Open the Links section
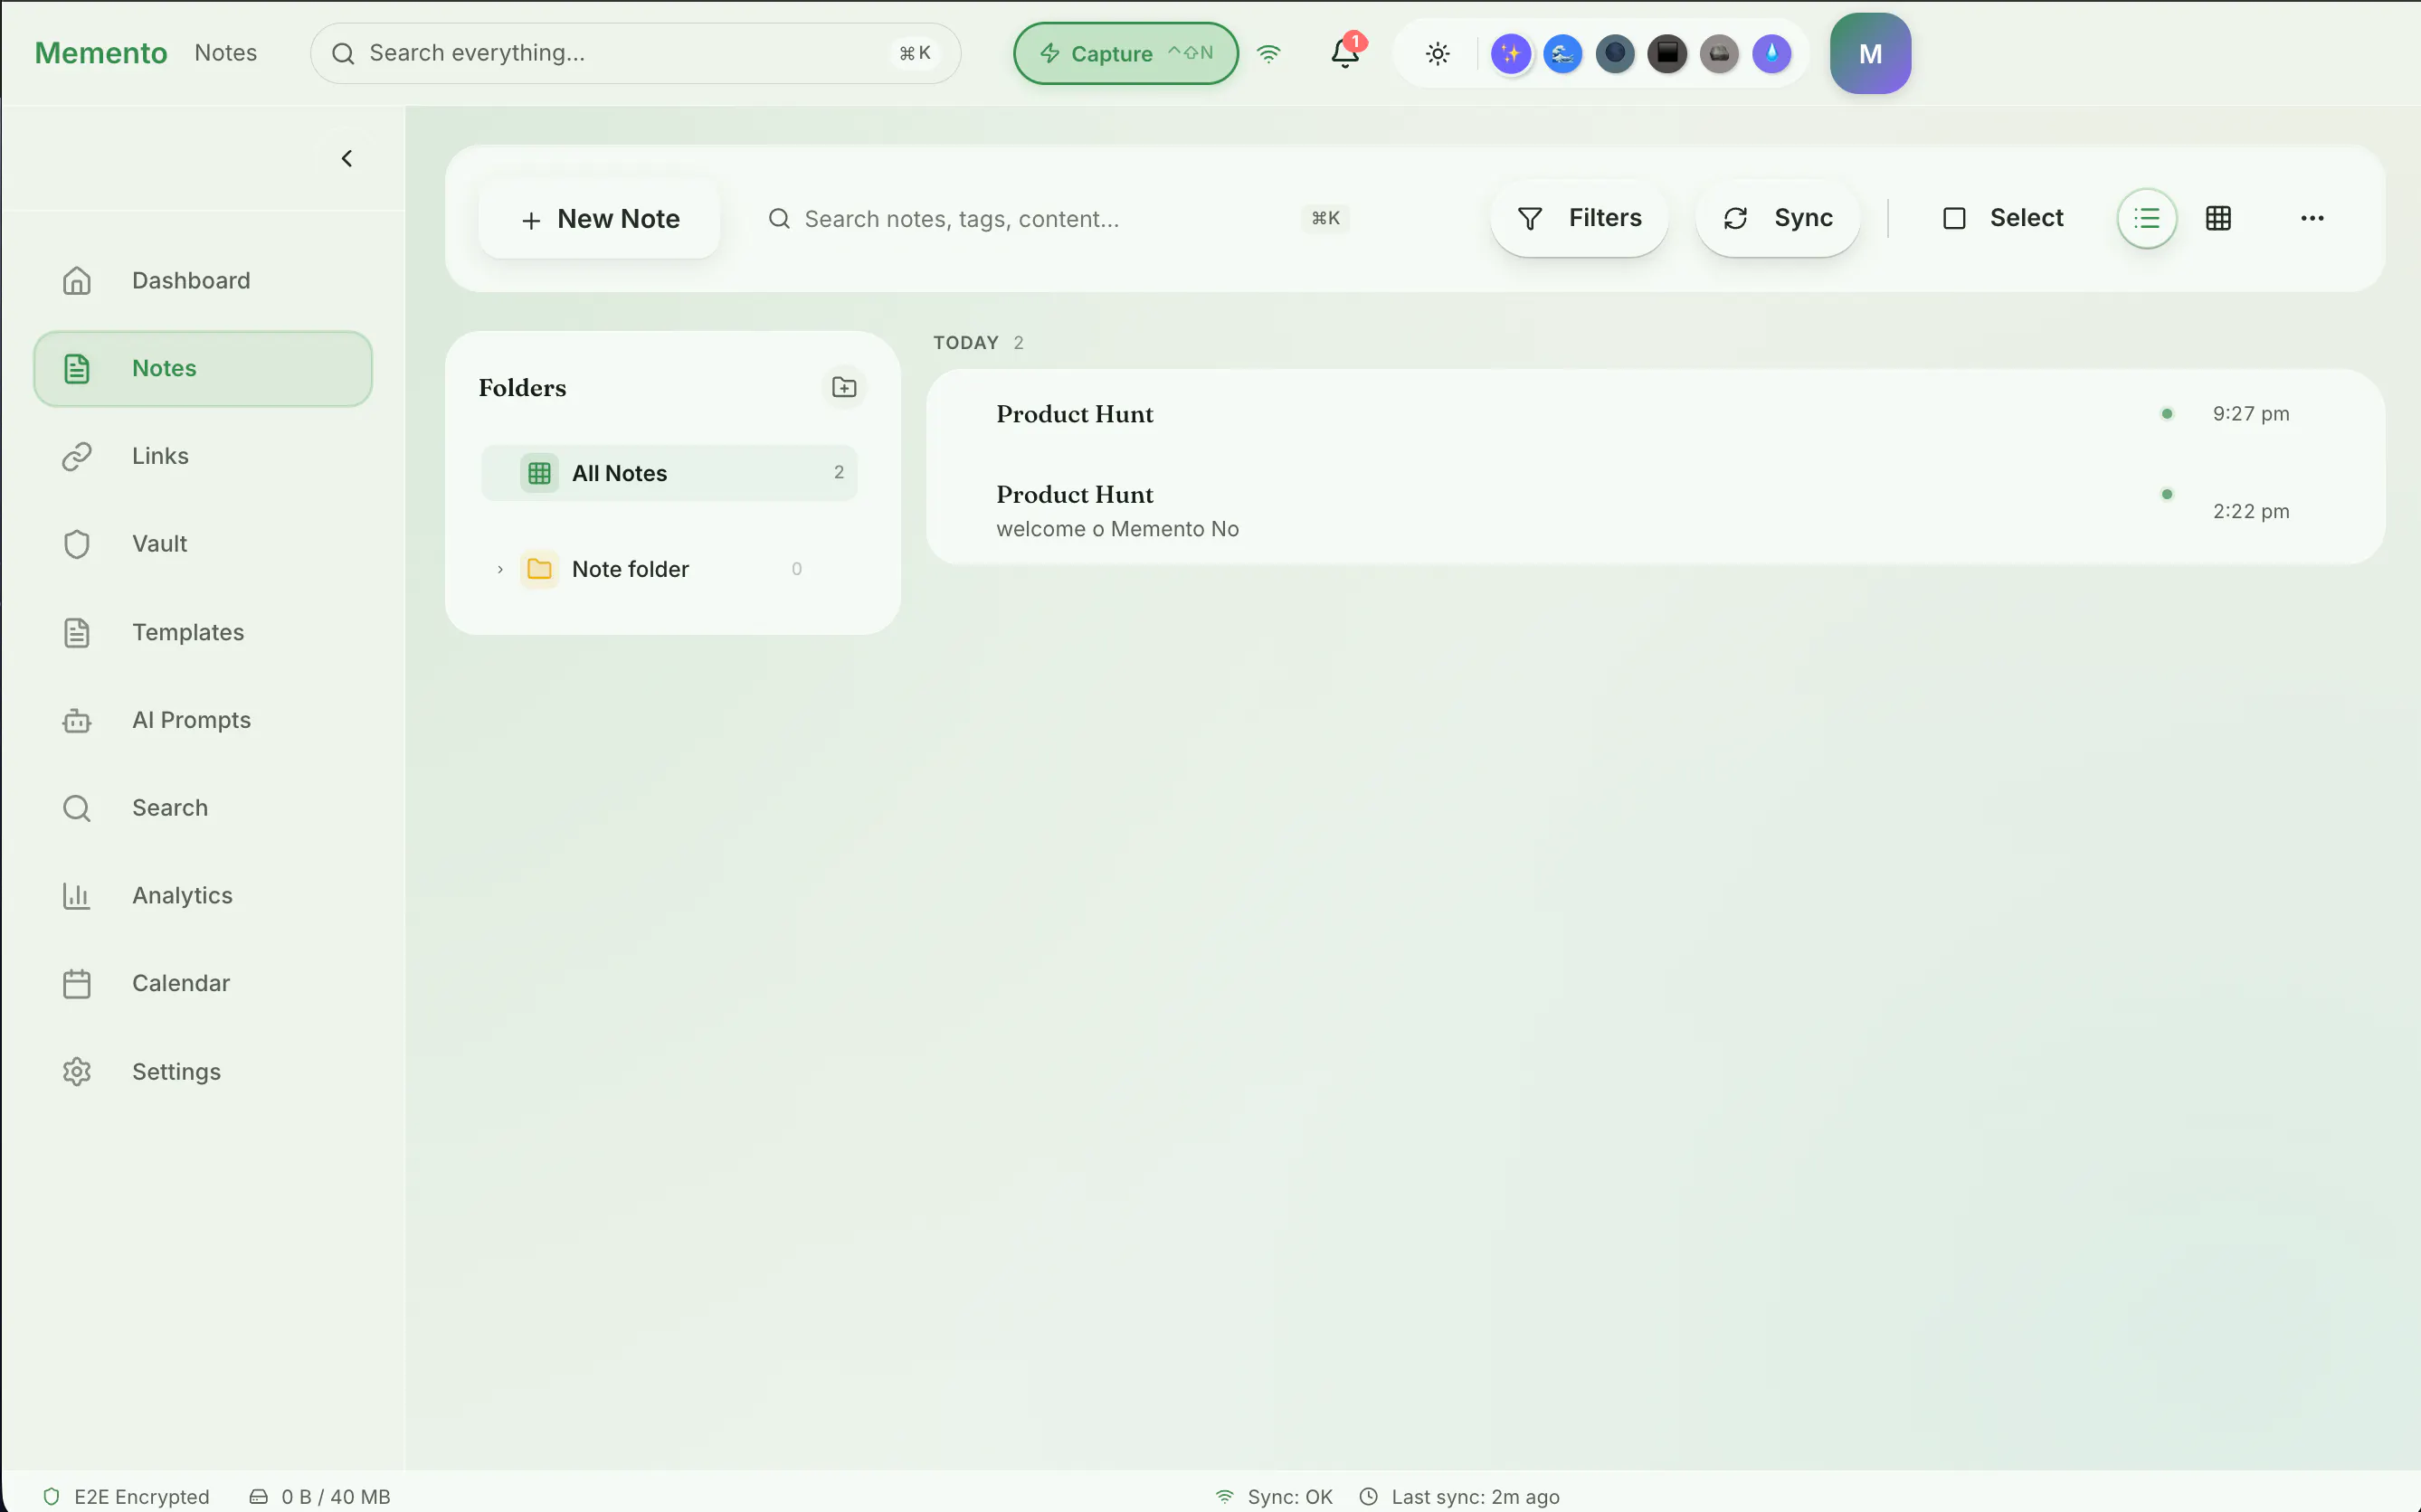The height and width of the screenshot is (1512, 2421). tap(202, 456)
